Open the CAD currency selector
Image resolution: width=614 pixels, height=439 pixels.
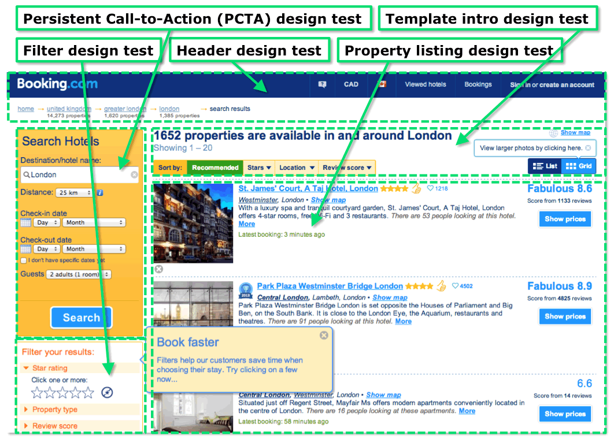click(351, 84)
